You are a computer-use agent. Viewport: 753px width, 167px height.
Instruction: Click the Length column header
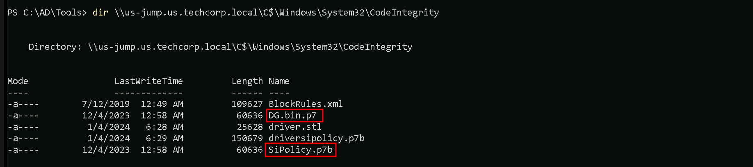point(247,81)
